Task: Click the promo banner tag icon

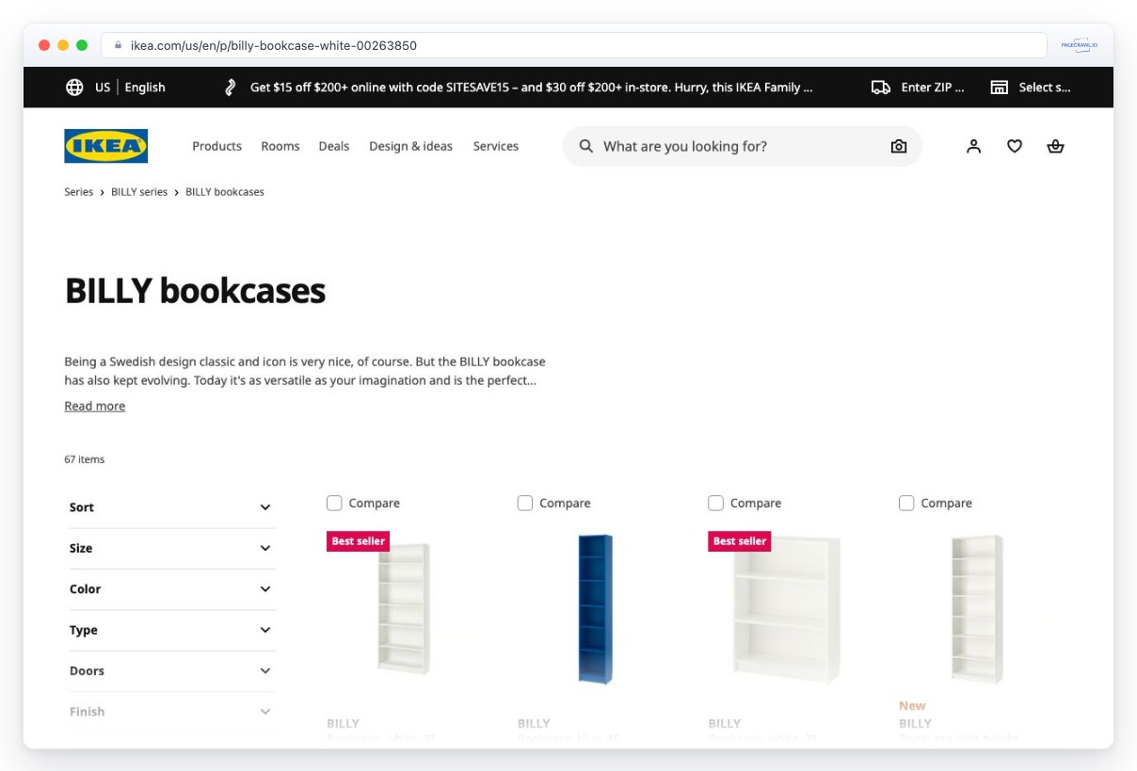Action: [x=231, y=88]
